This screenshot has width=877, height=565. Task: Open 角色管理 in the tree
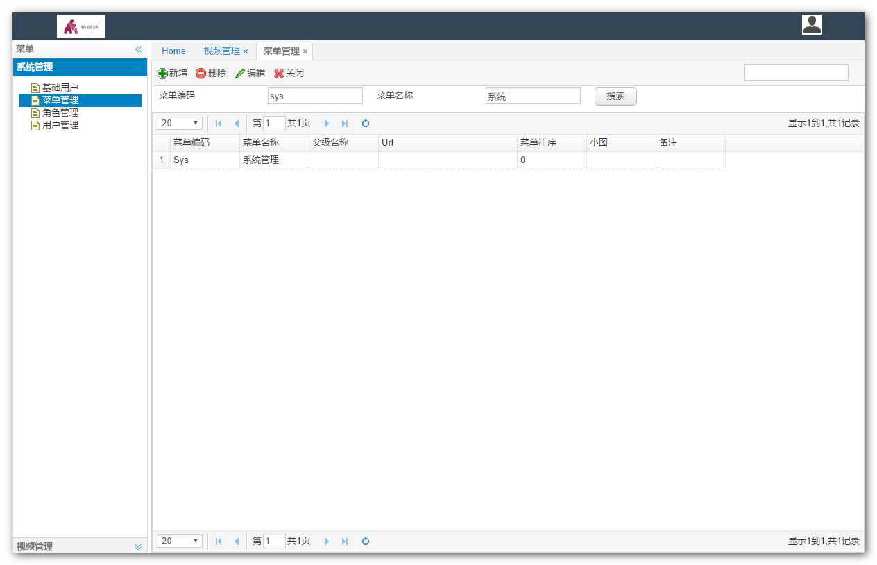coord(60,112)
